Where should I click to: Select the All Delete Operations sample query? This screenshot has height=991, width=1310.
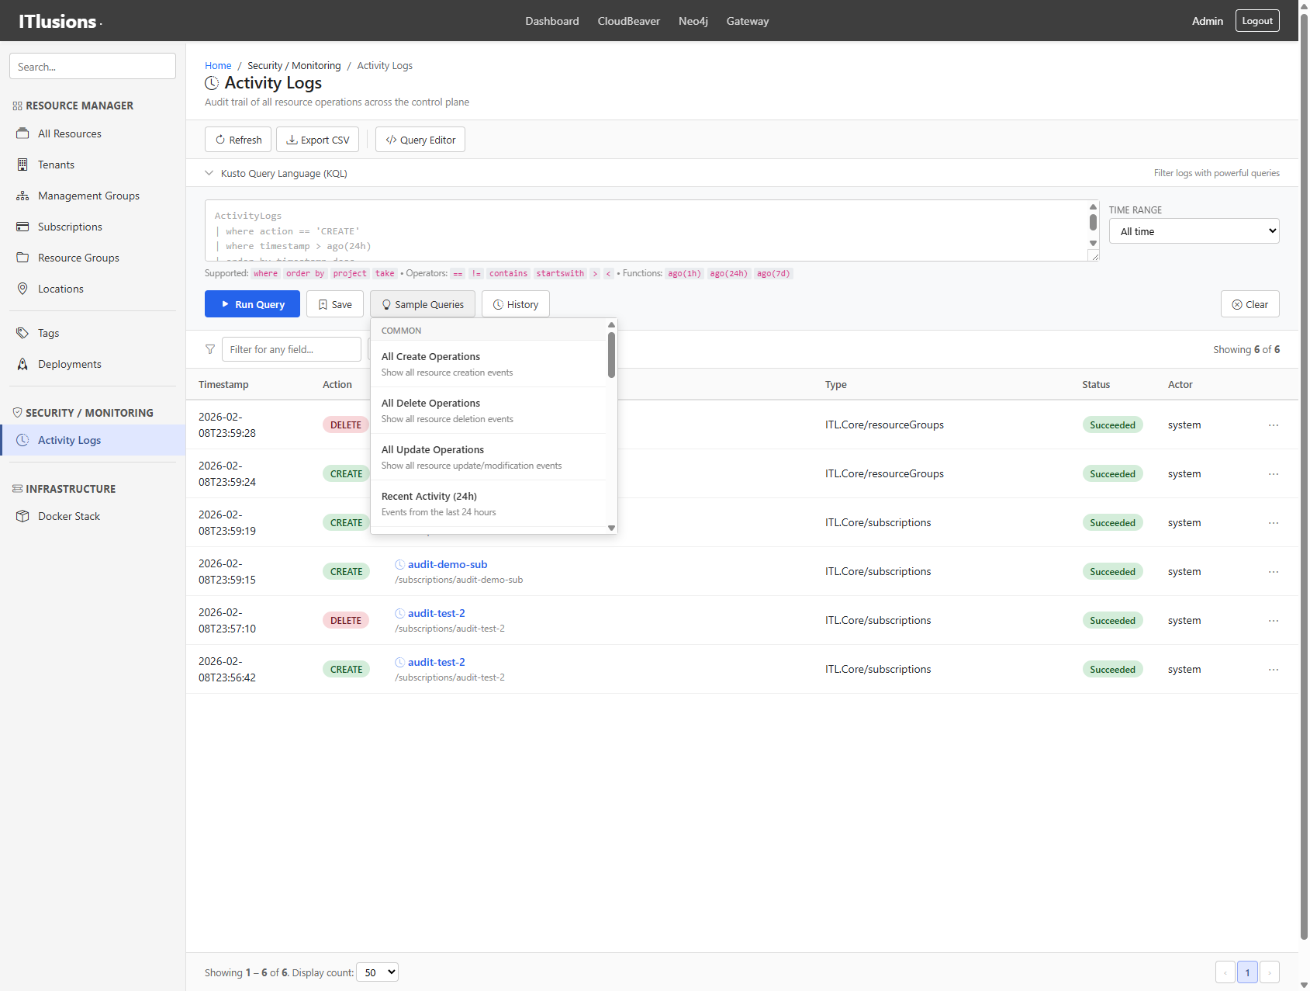coord(430,403)
